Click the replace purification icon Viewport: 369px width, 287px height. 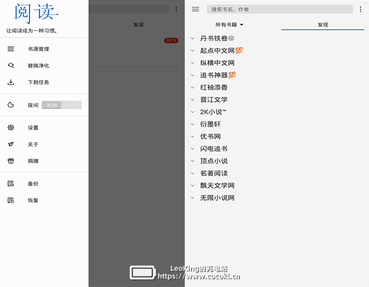click(x=10, y=65)
